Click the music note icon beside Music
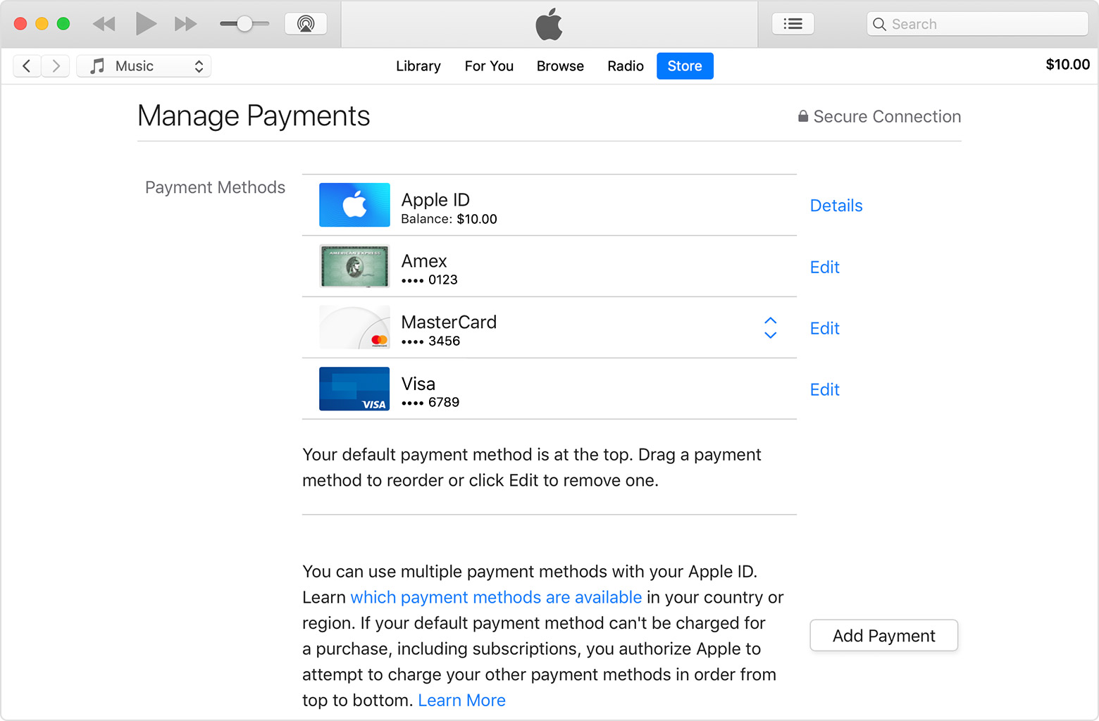Screen dimensions: 1099x721 tap(96, 65)
